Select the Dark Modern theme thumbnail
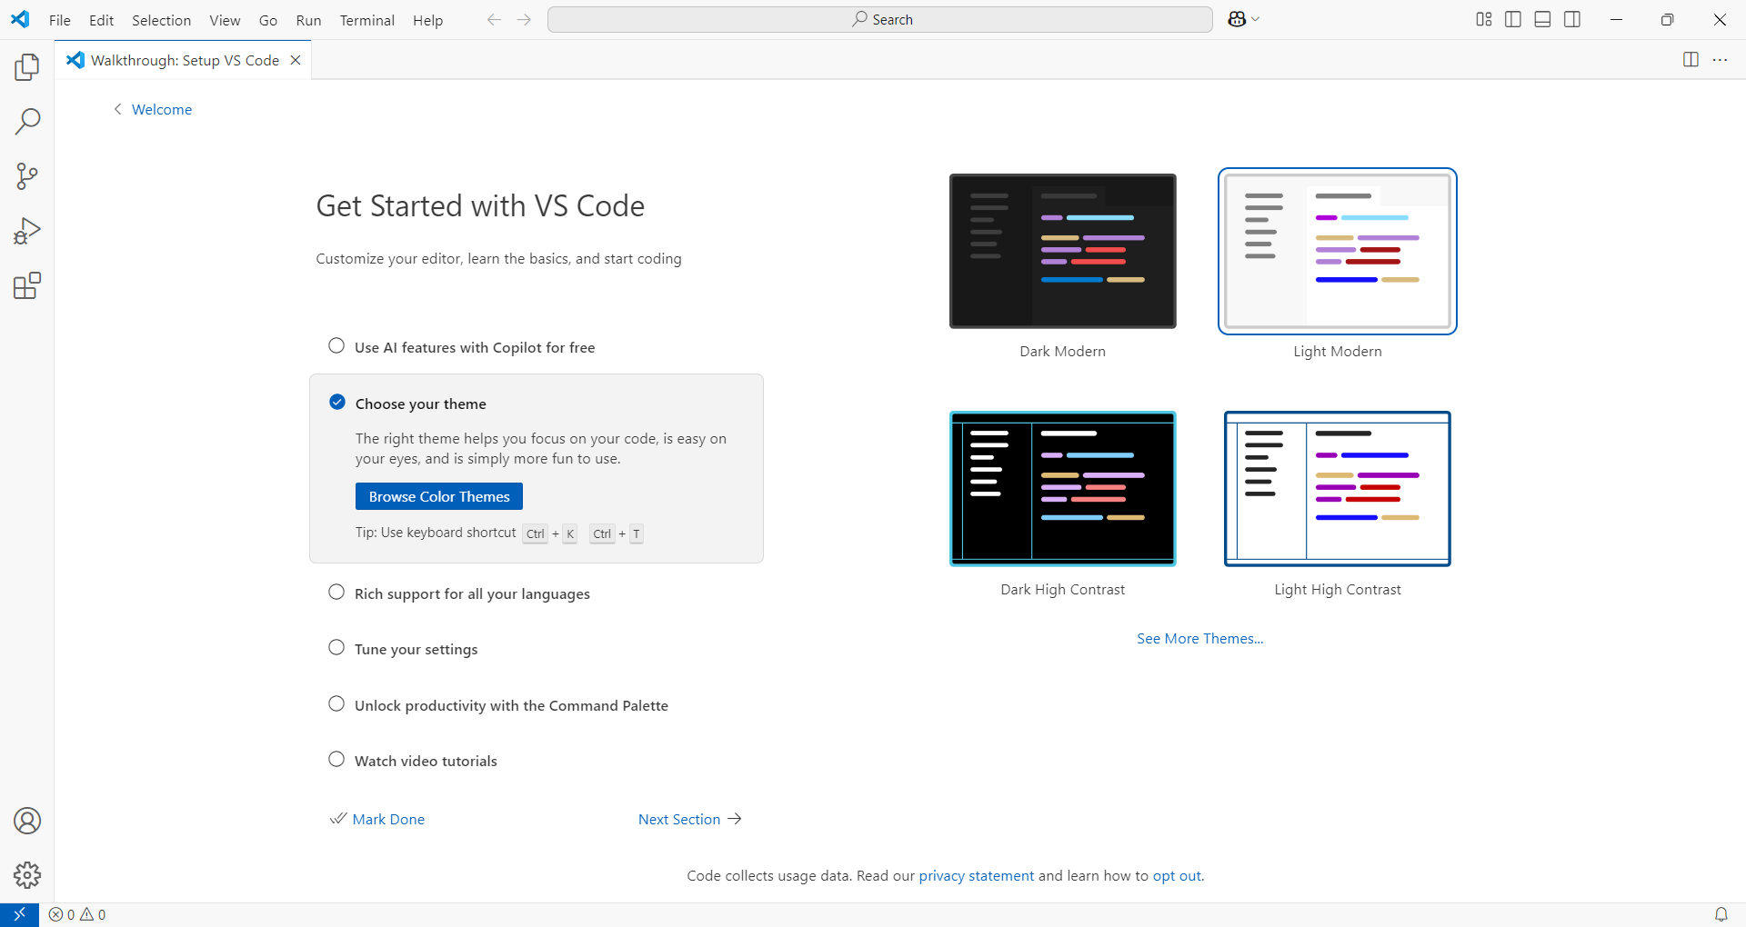The width and height of the screenshot is (1746, 927). point(1062,251)
